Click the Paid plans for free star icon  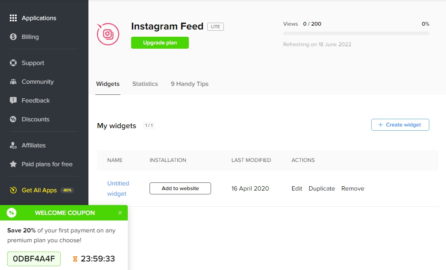click(12, 164)
